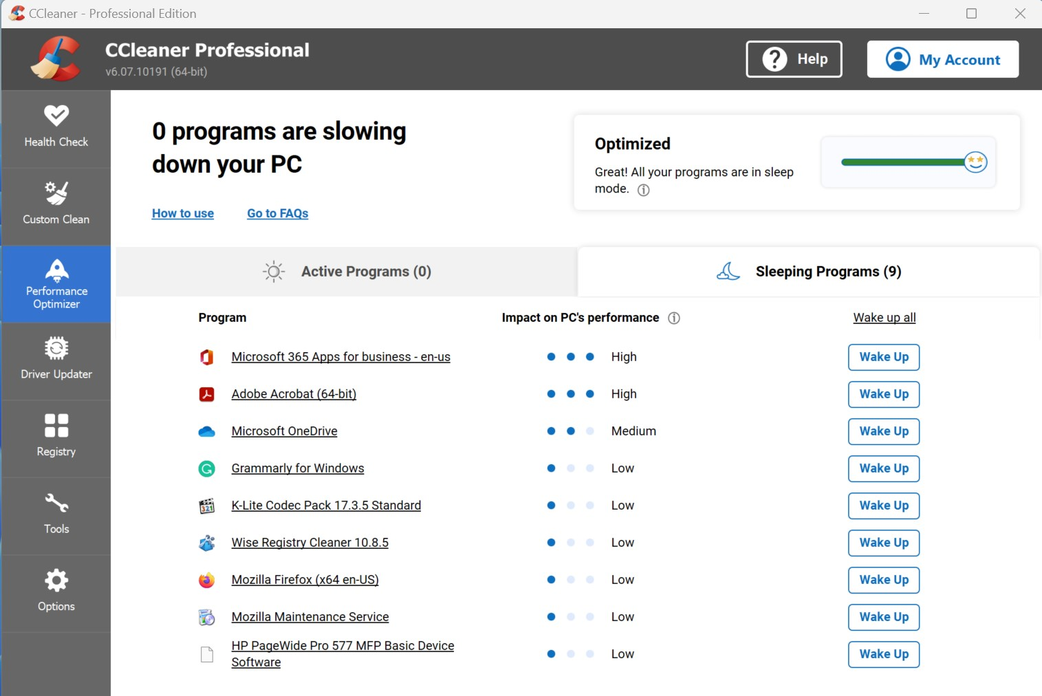The width and height of the screenshot is (1042, 696).
Task: Open the Go to FAQs link
Action: pyautogui.click(x=277, y=213)
